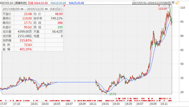Click the volume value 4399.00万

pos(25,32)
